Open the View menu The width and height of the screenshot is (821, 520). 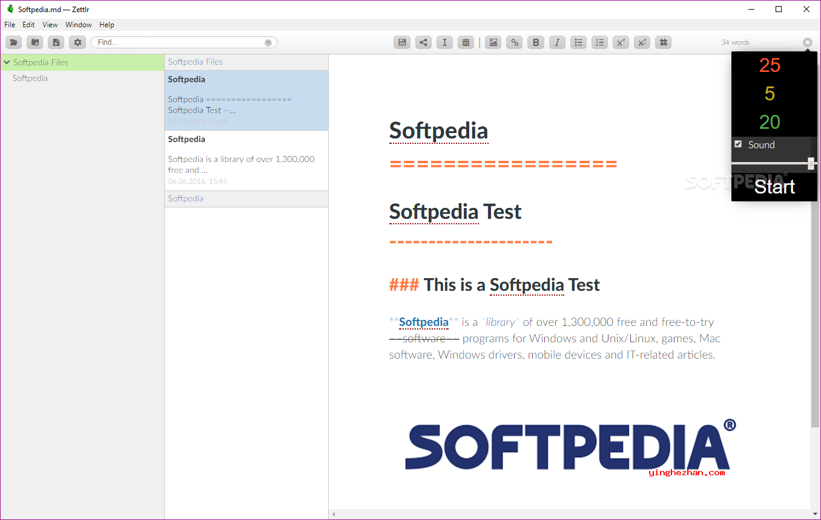[50, 25]
